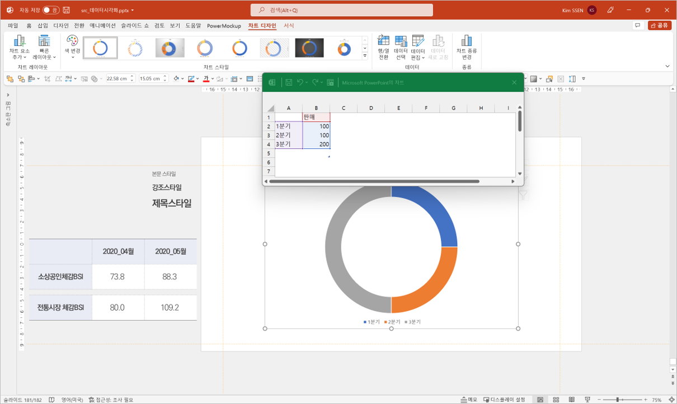The width and height of the screenshot is (677, 404).
Task: Click the chart filter funnel button
Action: click(x=523, y=194)
